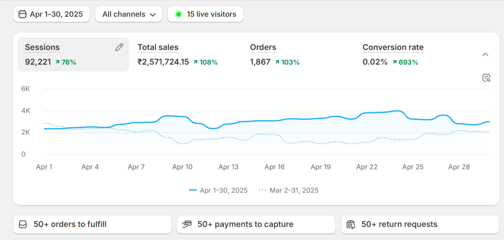
Task: Click the inbox icon on orders to fulfill
Action: click(23, 224)
